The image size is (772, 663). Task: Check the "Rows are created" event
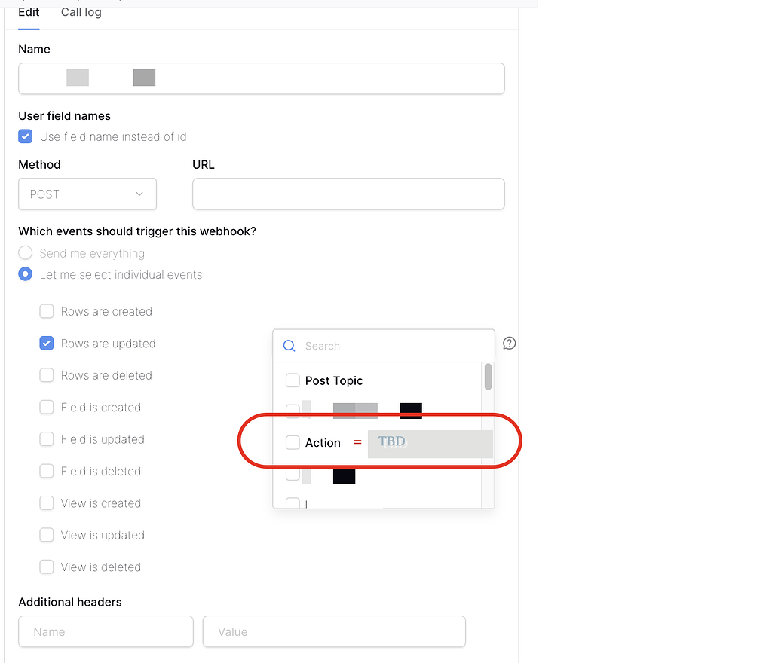click(46, 311)
